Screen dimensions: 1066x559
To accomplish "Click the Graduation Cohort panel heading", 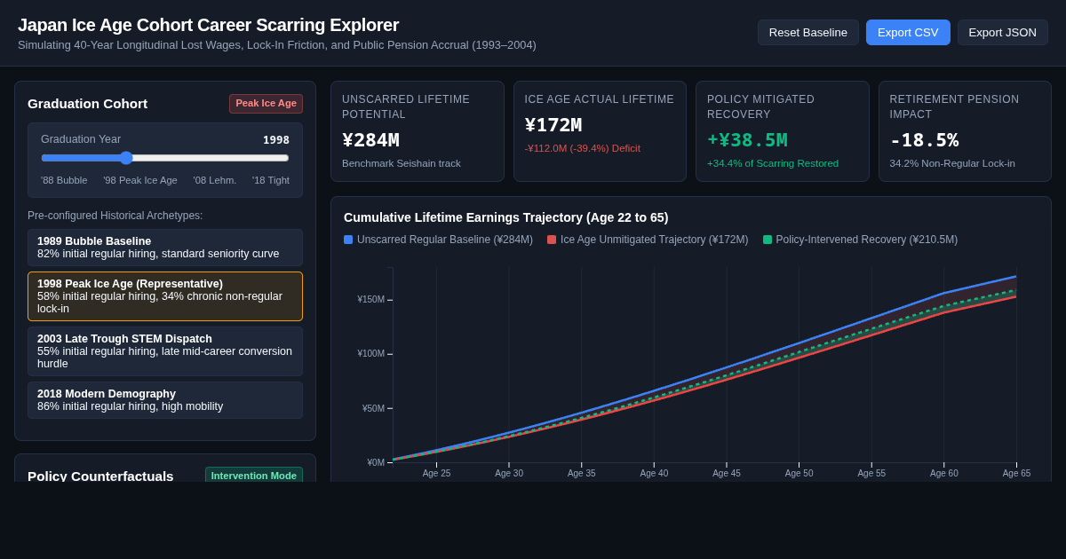I will (88, 104).
